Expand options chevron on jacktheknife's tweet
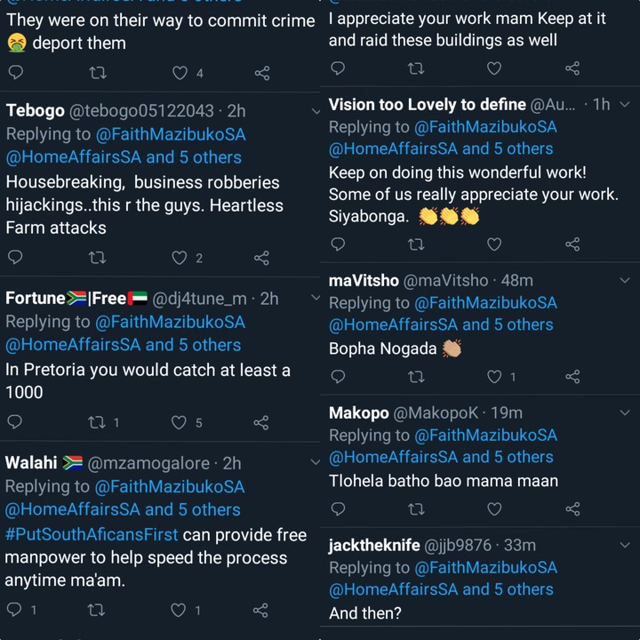 click(x=625, y=545)
